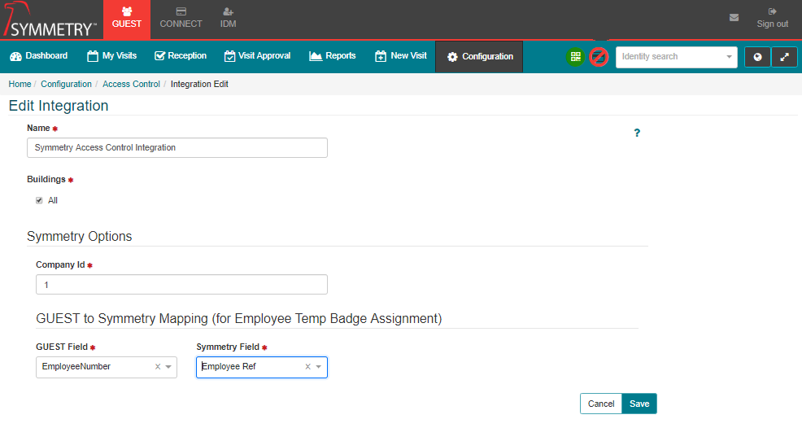This screenshot has height=441, width=802.
Task: Clear the GUEST Field selection (x)
Action: [x=158, y=367]
